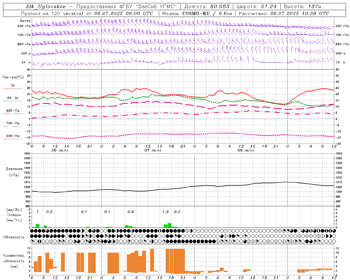Click the '06 июля' date label

tap(60, 150)
